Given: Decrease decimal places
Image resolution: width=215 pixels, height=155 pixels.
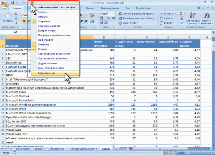Looking at the screenshot, I should [106, 23].
